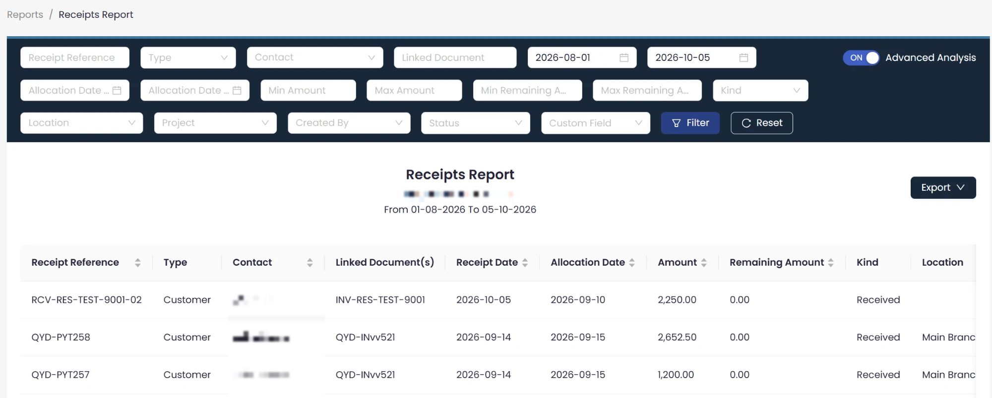Toggle Advanced Analysis switch off
The width and height of the screenshot is (992, 398).
[x=861, y=57]
